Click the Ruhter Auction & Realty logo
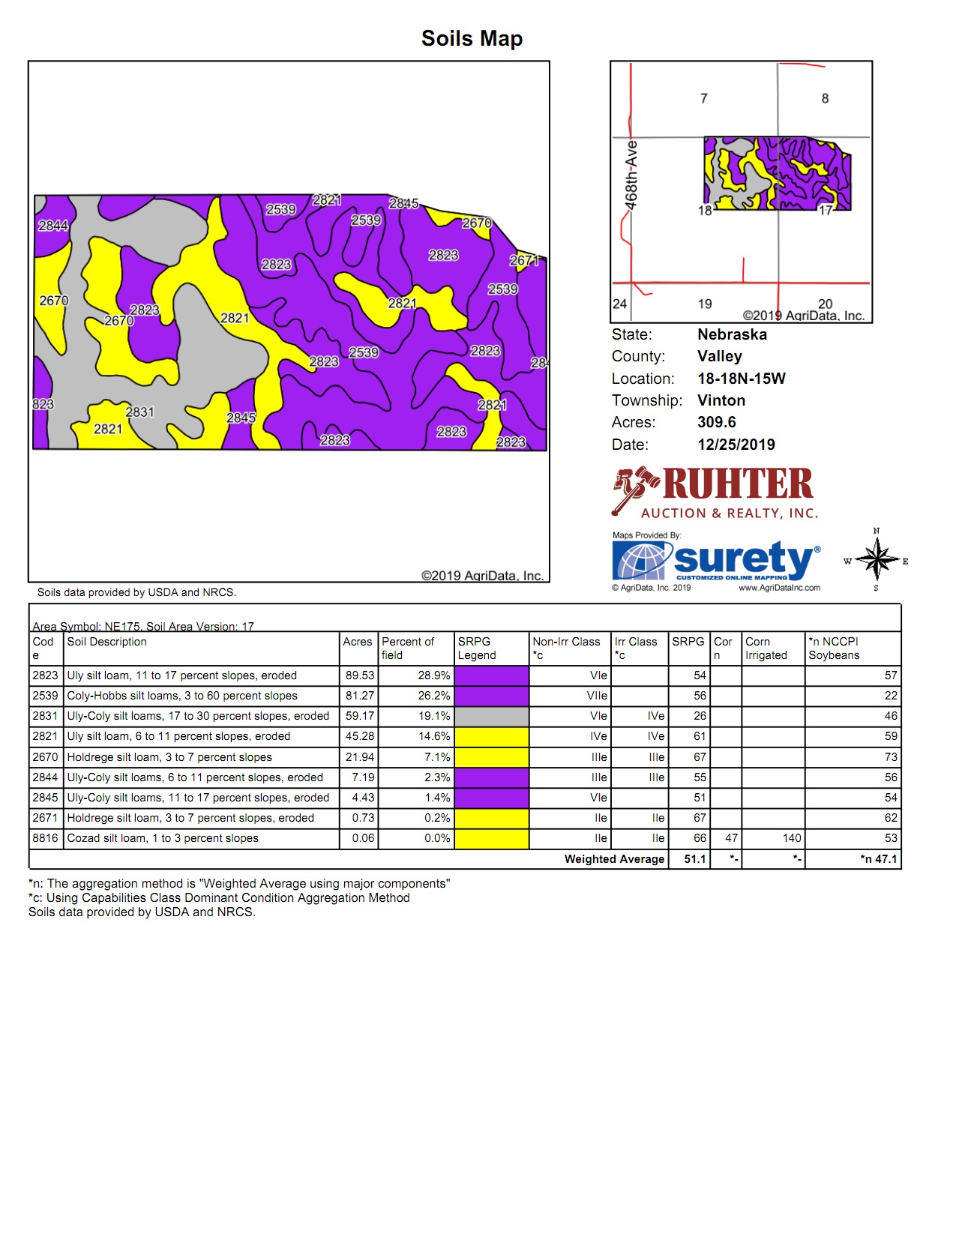Image resolution: width=956 pixels, height=1237 pixels. [715, 493]
